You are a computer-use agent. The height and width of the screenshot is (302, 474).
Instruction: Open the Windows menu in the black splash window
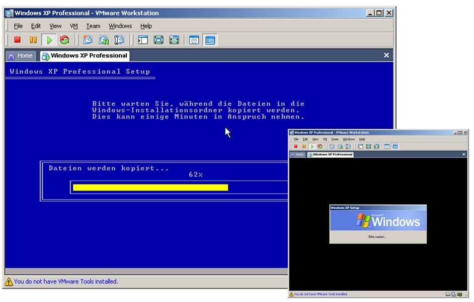pos(349,139)
